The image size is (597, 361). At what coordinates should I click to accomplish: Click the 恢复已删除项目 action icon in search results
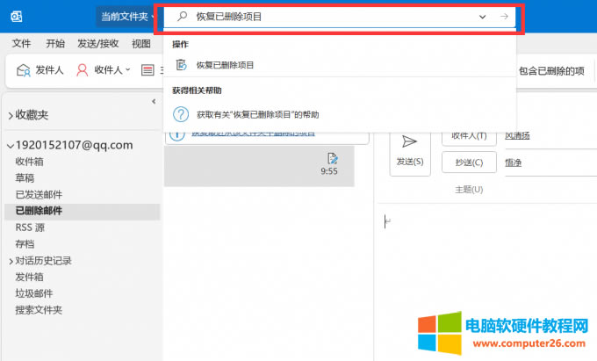182,64
